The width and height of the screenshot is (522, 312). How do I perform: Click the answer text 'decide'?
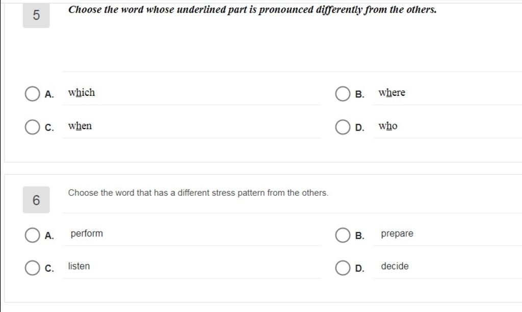point(395,266)
